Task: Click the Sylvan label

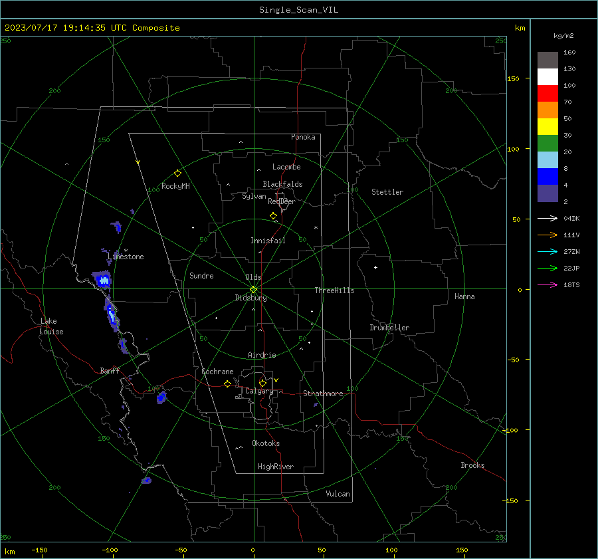Action: click(254, 196)
